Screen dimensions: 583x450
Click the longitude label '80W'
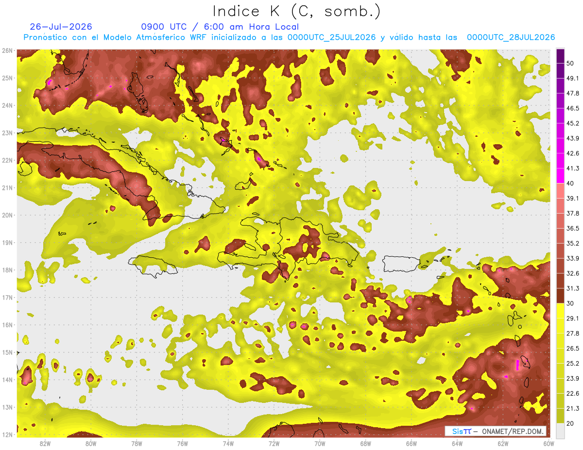pyautogui.click(x=91, y=443)
